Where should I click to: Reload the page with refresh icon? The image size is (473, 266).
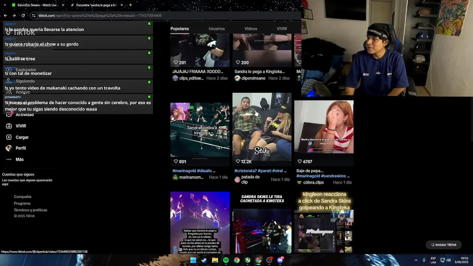pos(23,16)
